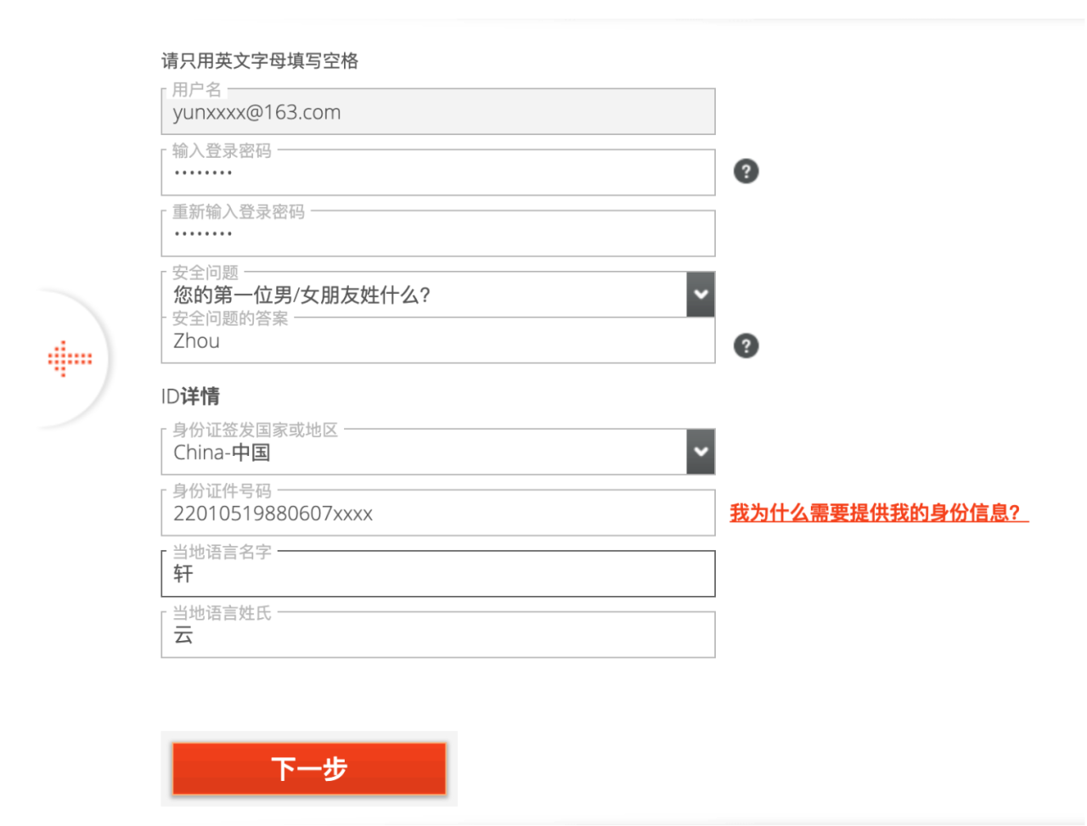This screenshot has width=1087, height=826.
Task: Click the 当地语言姓氏 field containing 云
Action: click(438, 635)
